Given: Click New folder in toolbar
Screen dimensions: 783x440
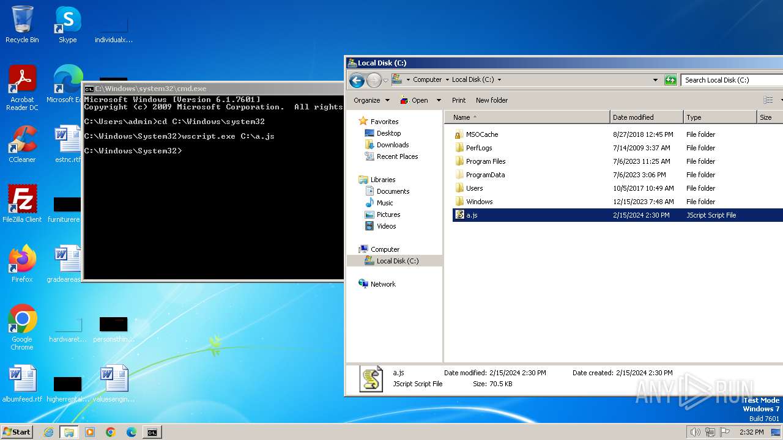Looking at the screenshot, I should [x=492, y=100].
